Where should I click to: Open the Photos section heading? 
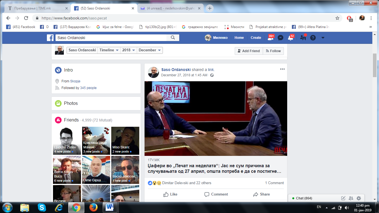[x=71, y=103]
